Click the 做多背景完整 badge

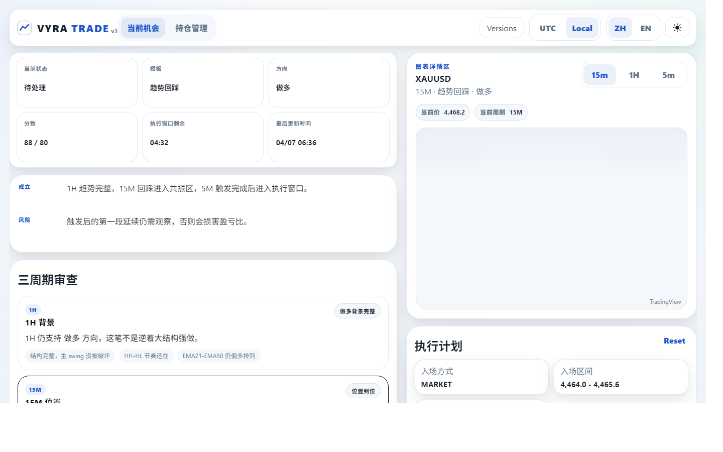(357, 311)
